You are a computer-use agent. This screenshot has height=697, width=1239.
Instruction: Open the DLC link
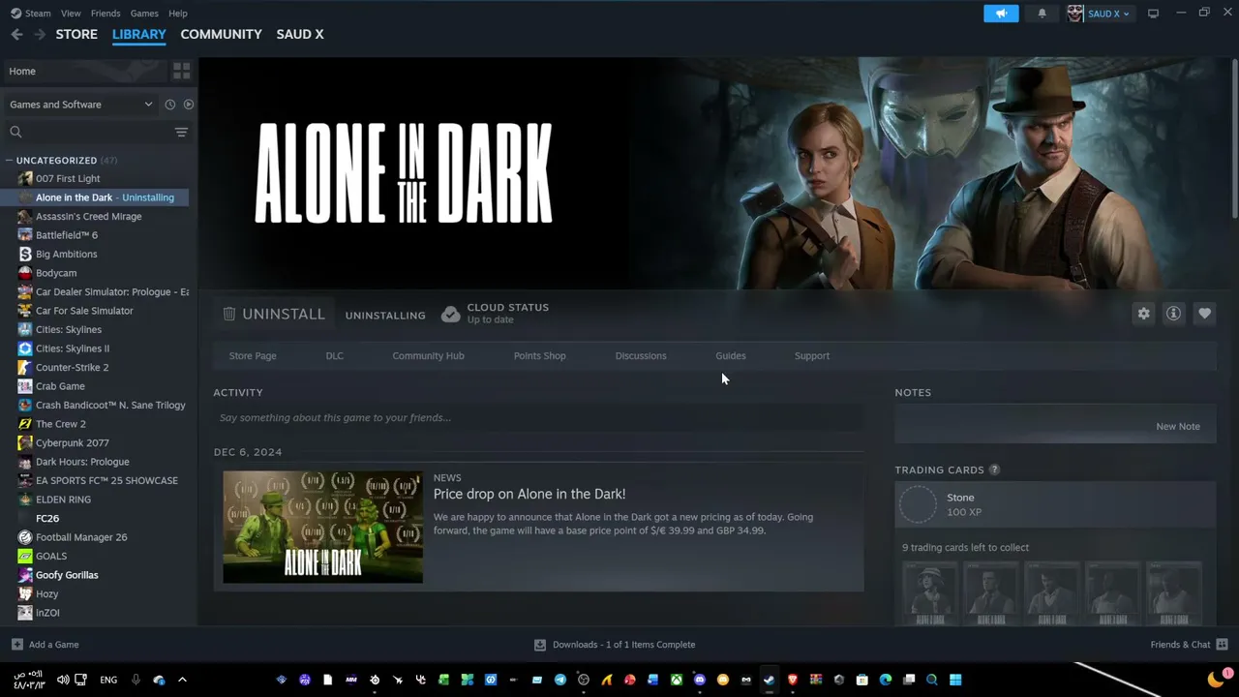pyautogui.click(x=334, y=356)
